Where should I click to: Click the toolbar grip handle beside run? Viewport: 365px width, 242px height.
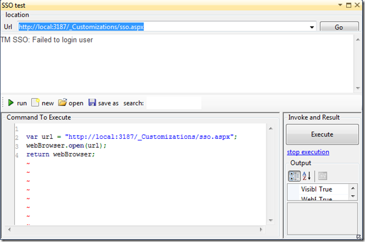3,103
